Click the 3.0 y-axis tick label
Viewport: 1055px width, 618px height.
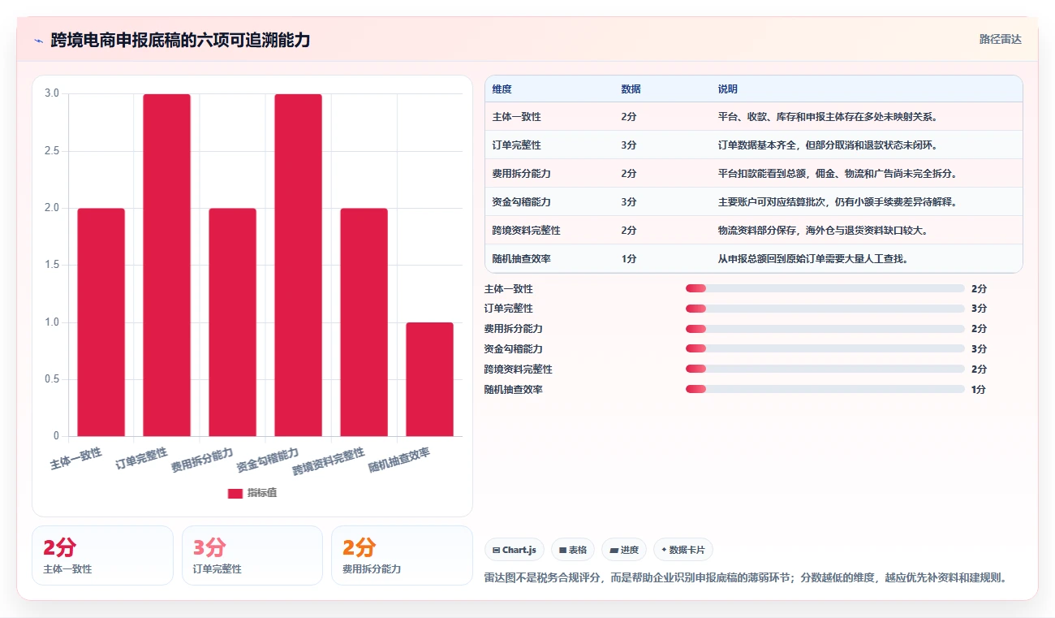52,93
